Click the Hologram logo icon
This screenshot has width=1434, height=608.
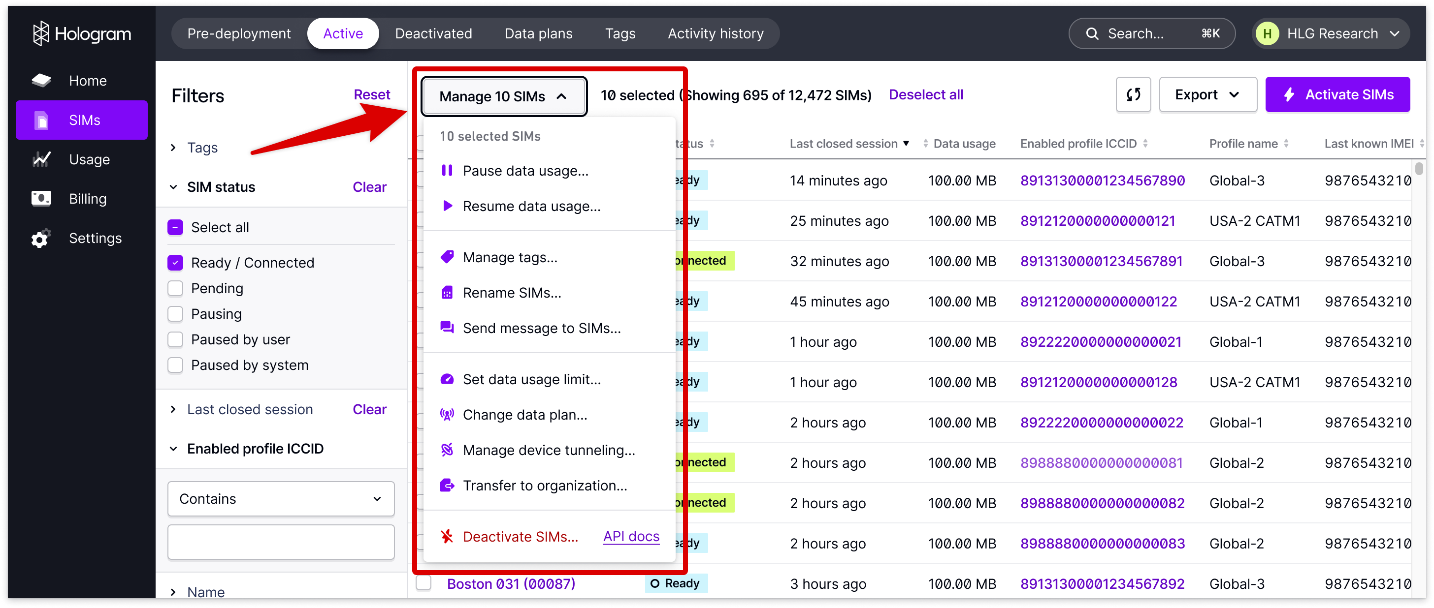(x=41, y=34)
